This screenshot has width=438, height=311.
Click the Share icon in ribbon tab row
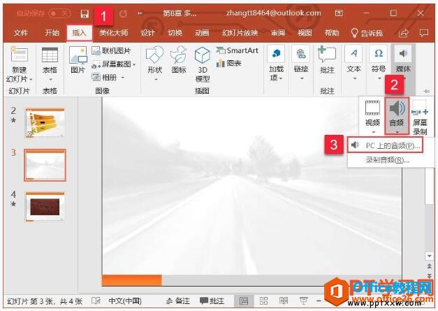point(403,34)
